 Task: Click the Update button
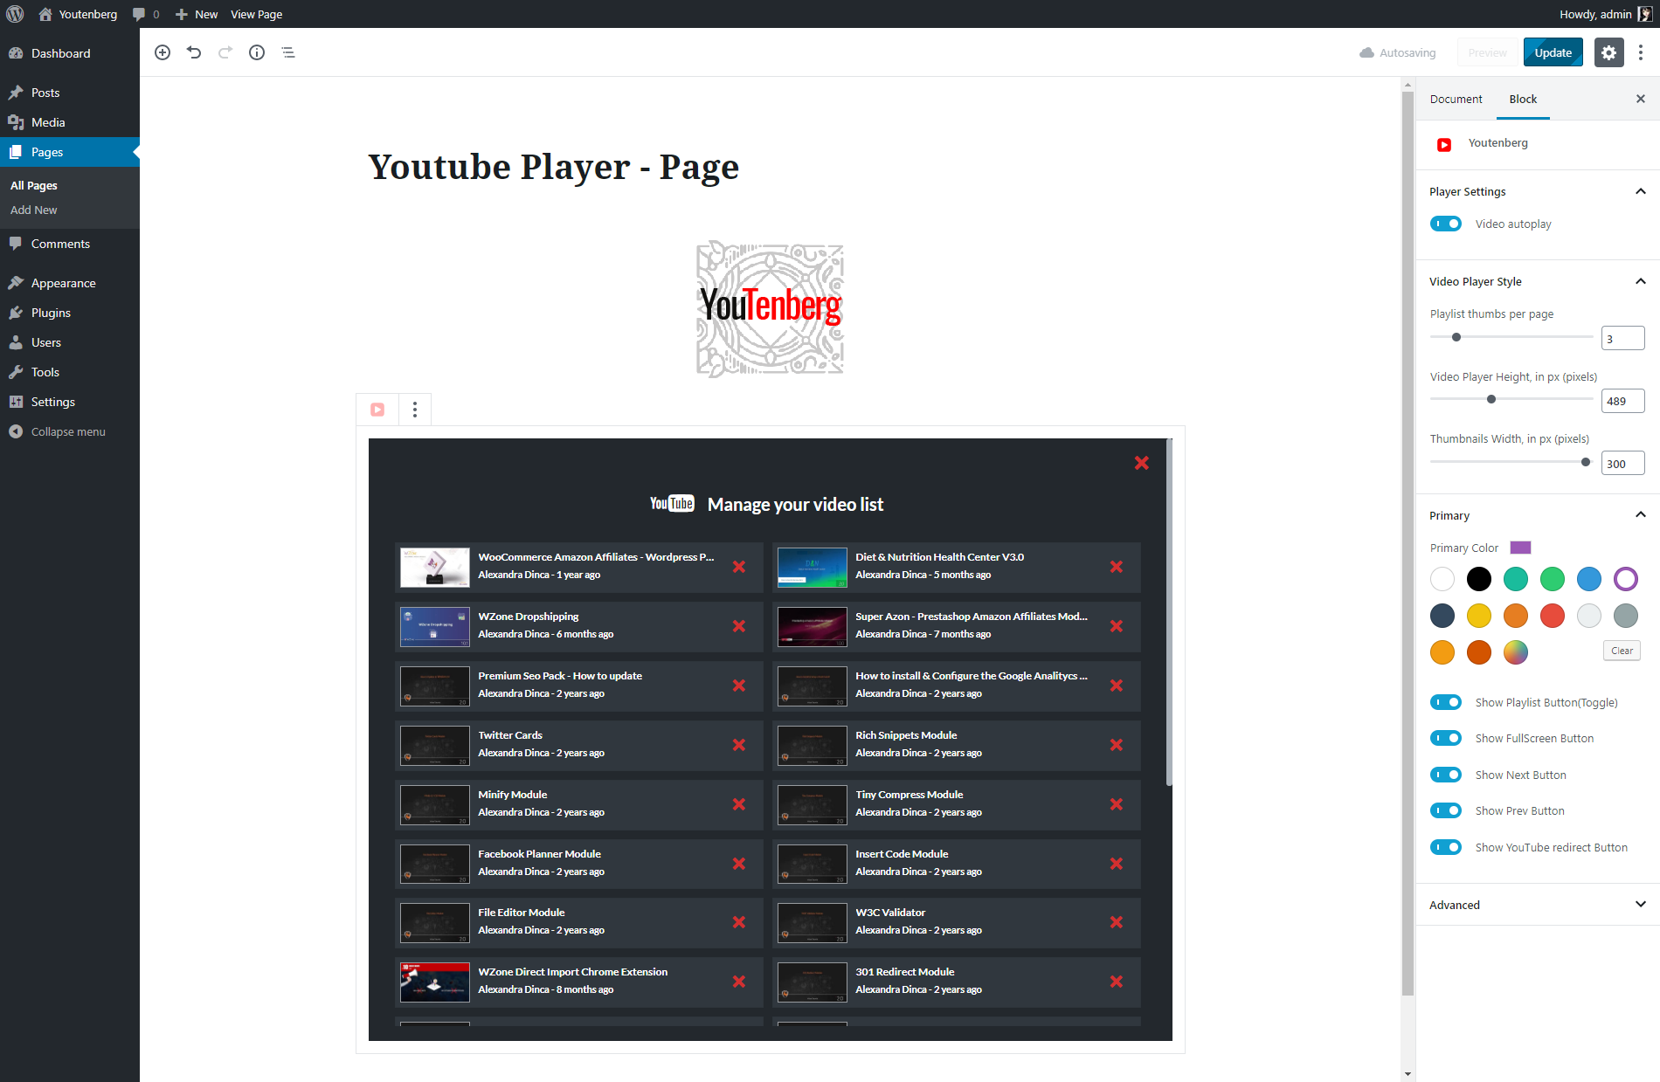[1553, 52]
